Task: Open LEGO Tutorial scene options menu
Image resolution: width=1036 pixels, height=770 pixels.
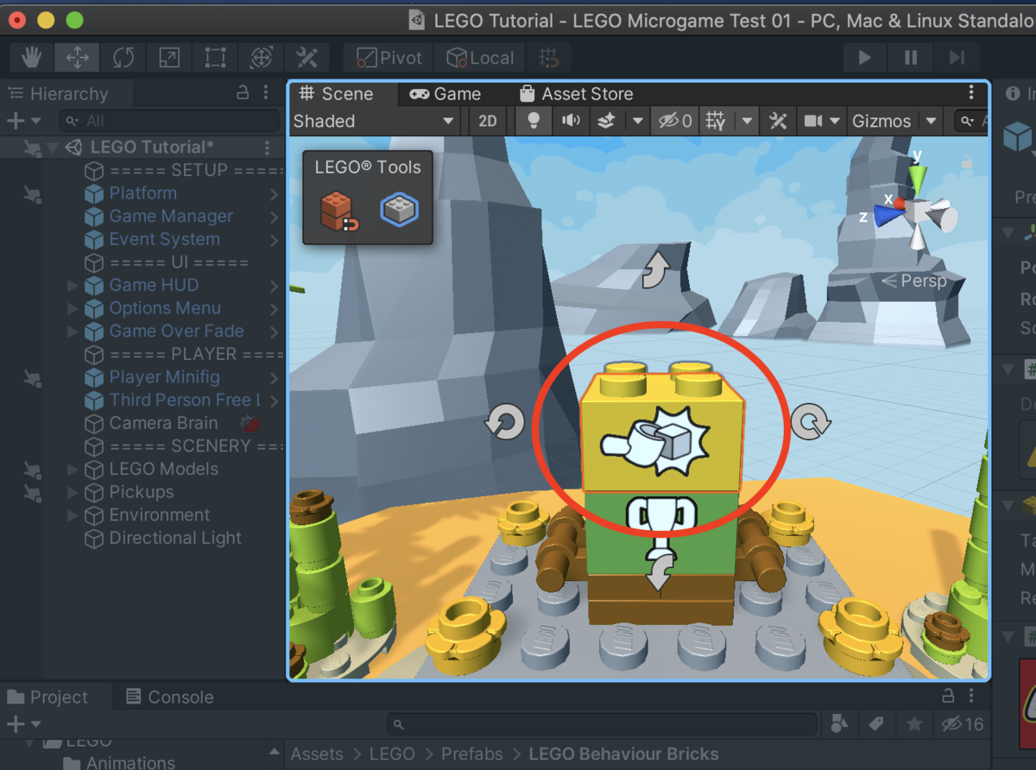Action: [268, 148]
